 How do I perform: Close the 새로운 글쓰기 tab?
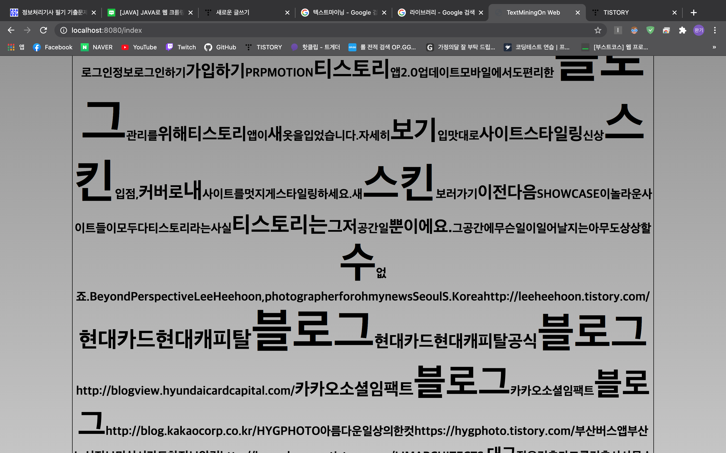(x=287, y=13)
